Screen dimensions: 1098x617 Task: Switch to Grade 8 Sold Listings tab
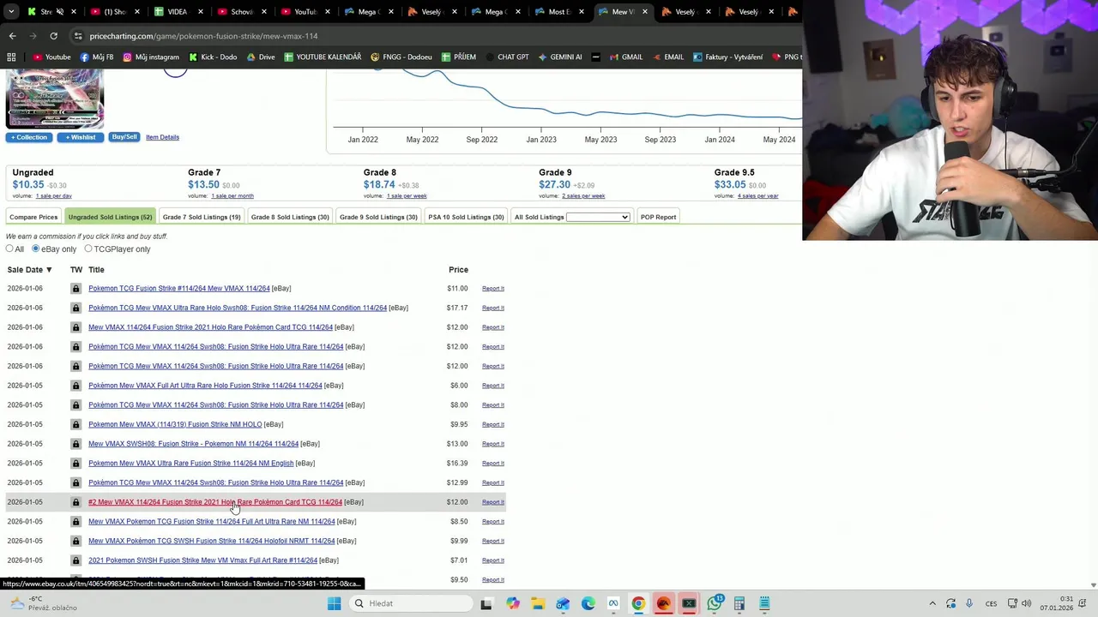[290, 217]
